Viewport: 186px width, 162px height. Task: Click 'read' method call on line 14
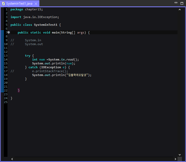pos(70,59)
